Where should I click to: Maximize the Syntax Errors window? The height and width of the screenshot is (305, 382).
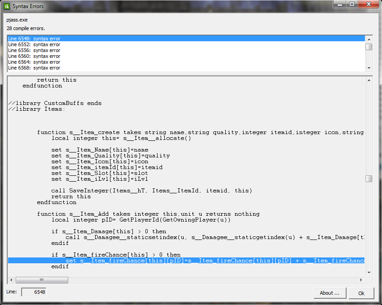pyautogui.click(x=352, y=4)
